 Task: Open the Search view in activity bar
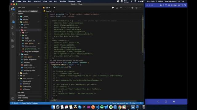[x=13, y=15]
